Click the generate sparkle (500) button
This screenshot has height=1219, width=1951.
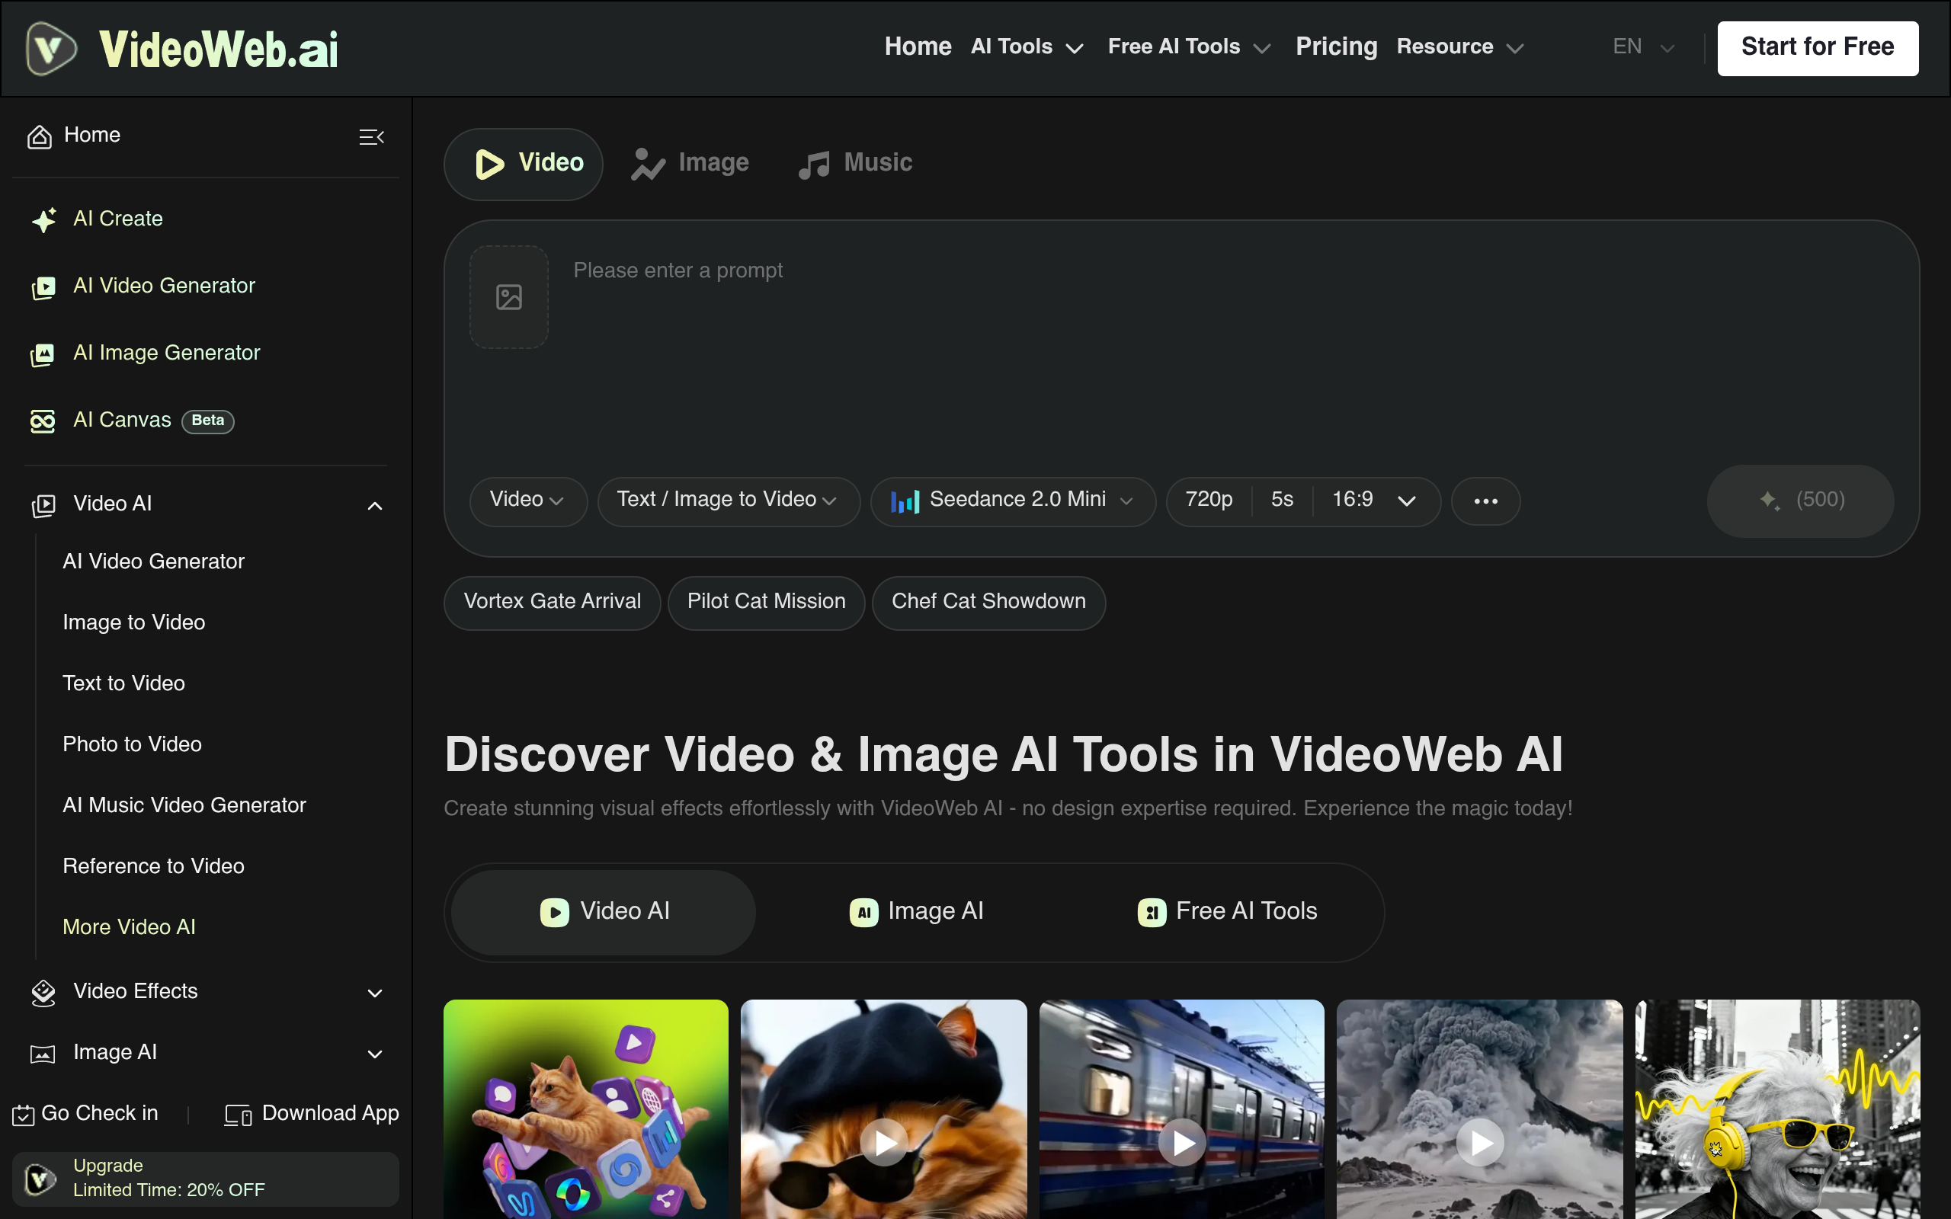(x=1800, y=501)
